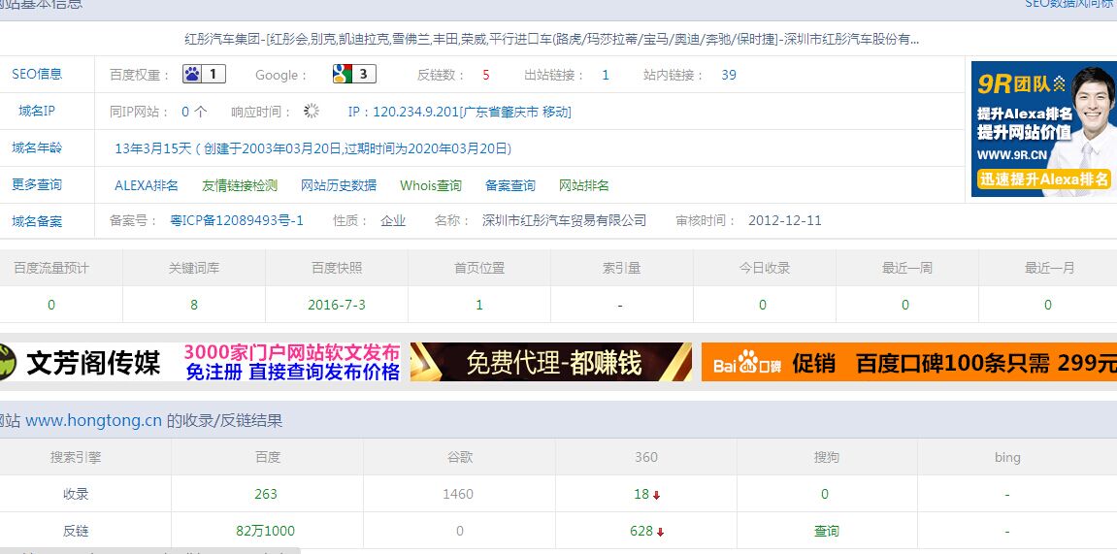Click the 百度快照 date 2016-7-3

pos(337,305)
